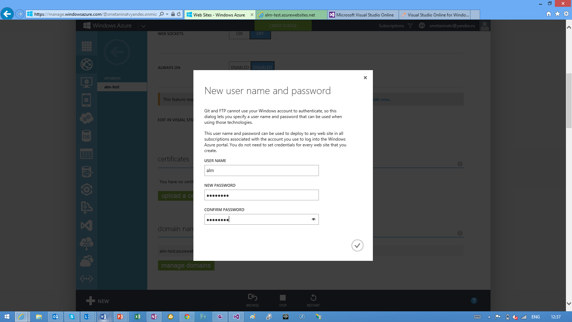Turn Web Sockets ON
Viewport: 572px width, 322px height.
[239, 34]
